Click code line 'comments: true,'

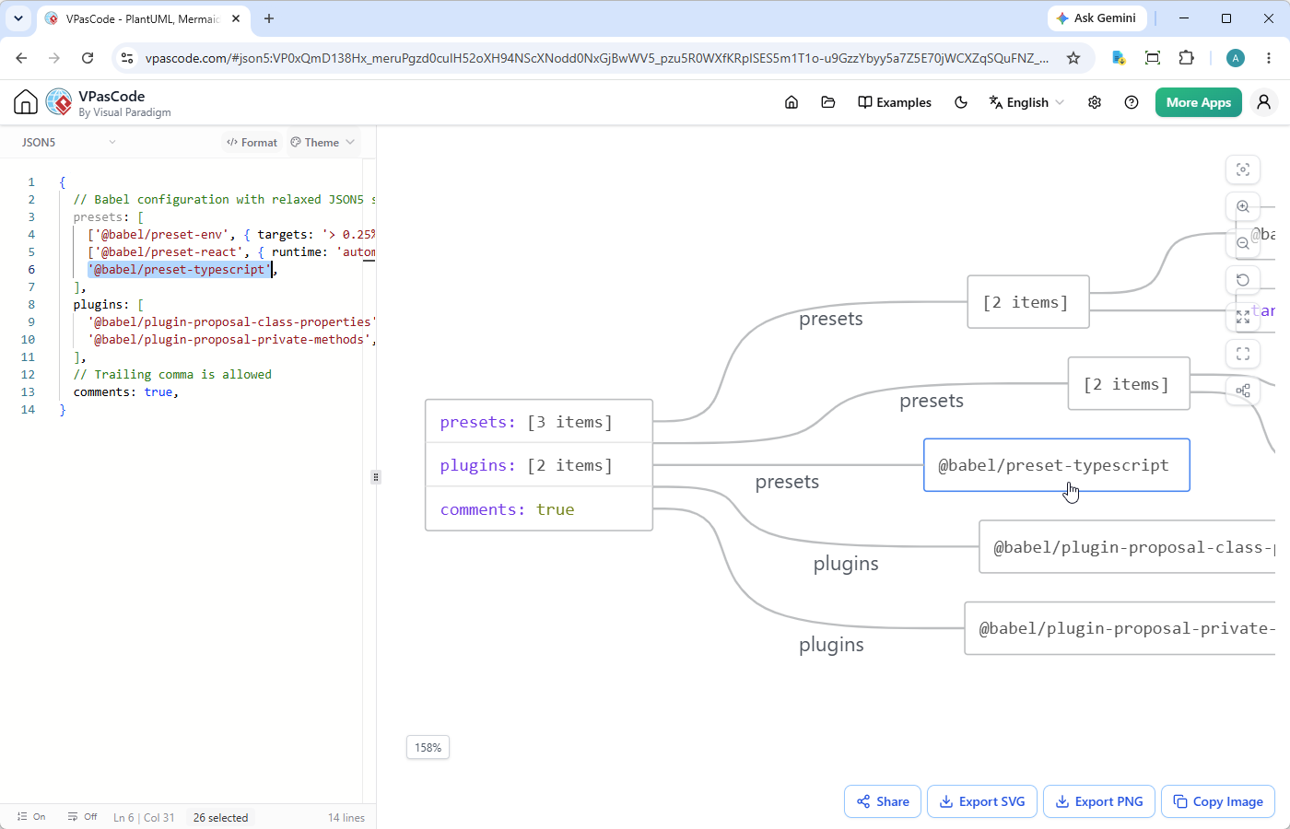125,391
